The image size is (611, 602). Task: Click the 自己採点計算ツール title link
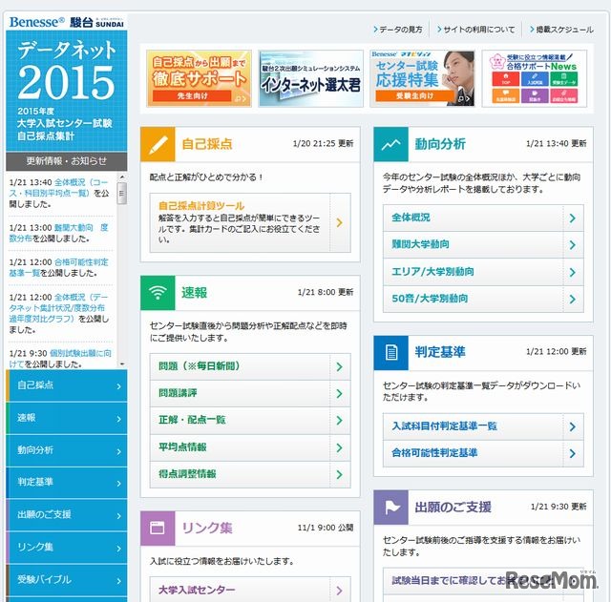coord(201,206)
